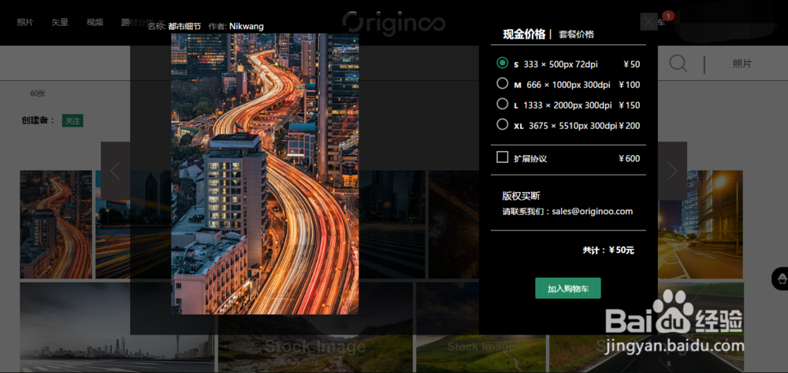The image size is (788, 373).
Task: Enable the 扩展协议 checkbox
Action: (x=502, y=157)
